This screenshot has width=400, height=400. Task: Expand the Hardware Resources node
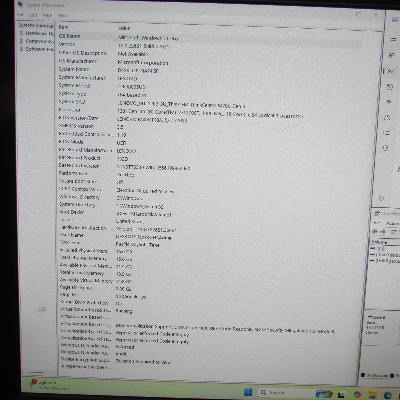(22, 33)
